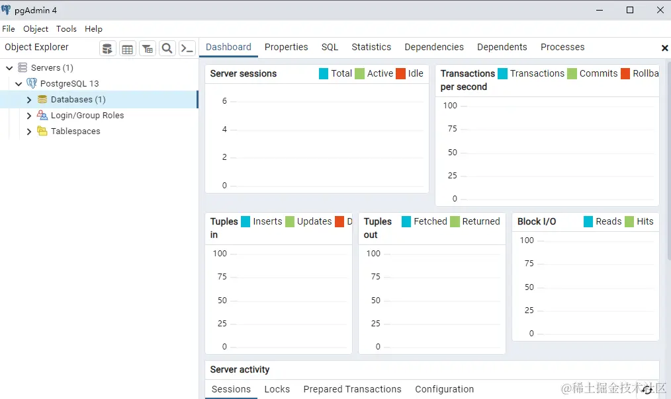This screenshot has width=671, height=399.
Task: Switch to the Statistics tab
Action: [x=371, y=47]
